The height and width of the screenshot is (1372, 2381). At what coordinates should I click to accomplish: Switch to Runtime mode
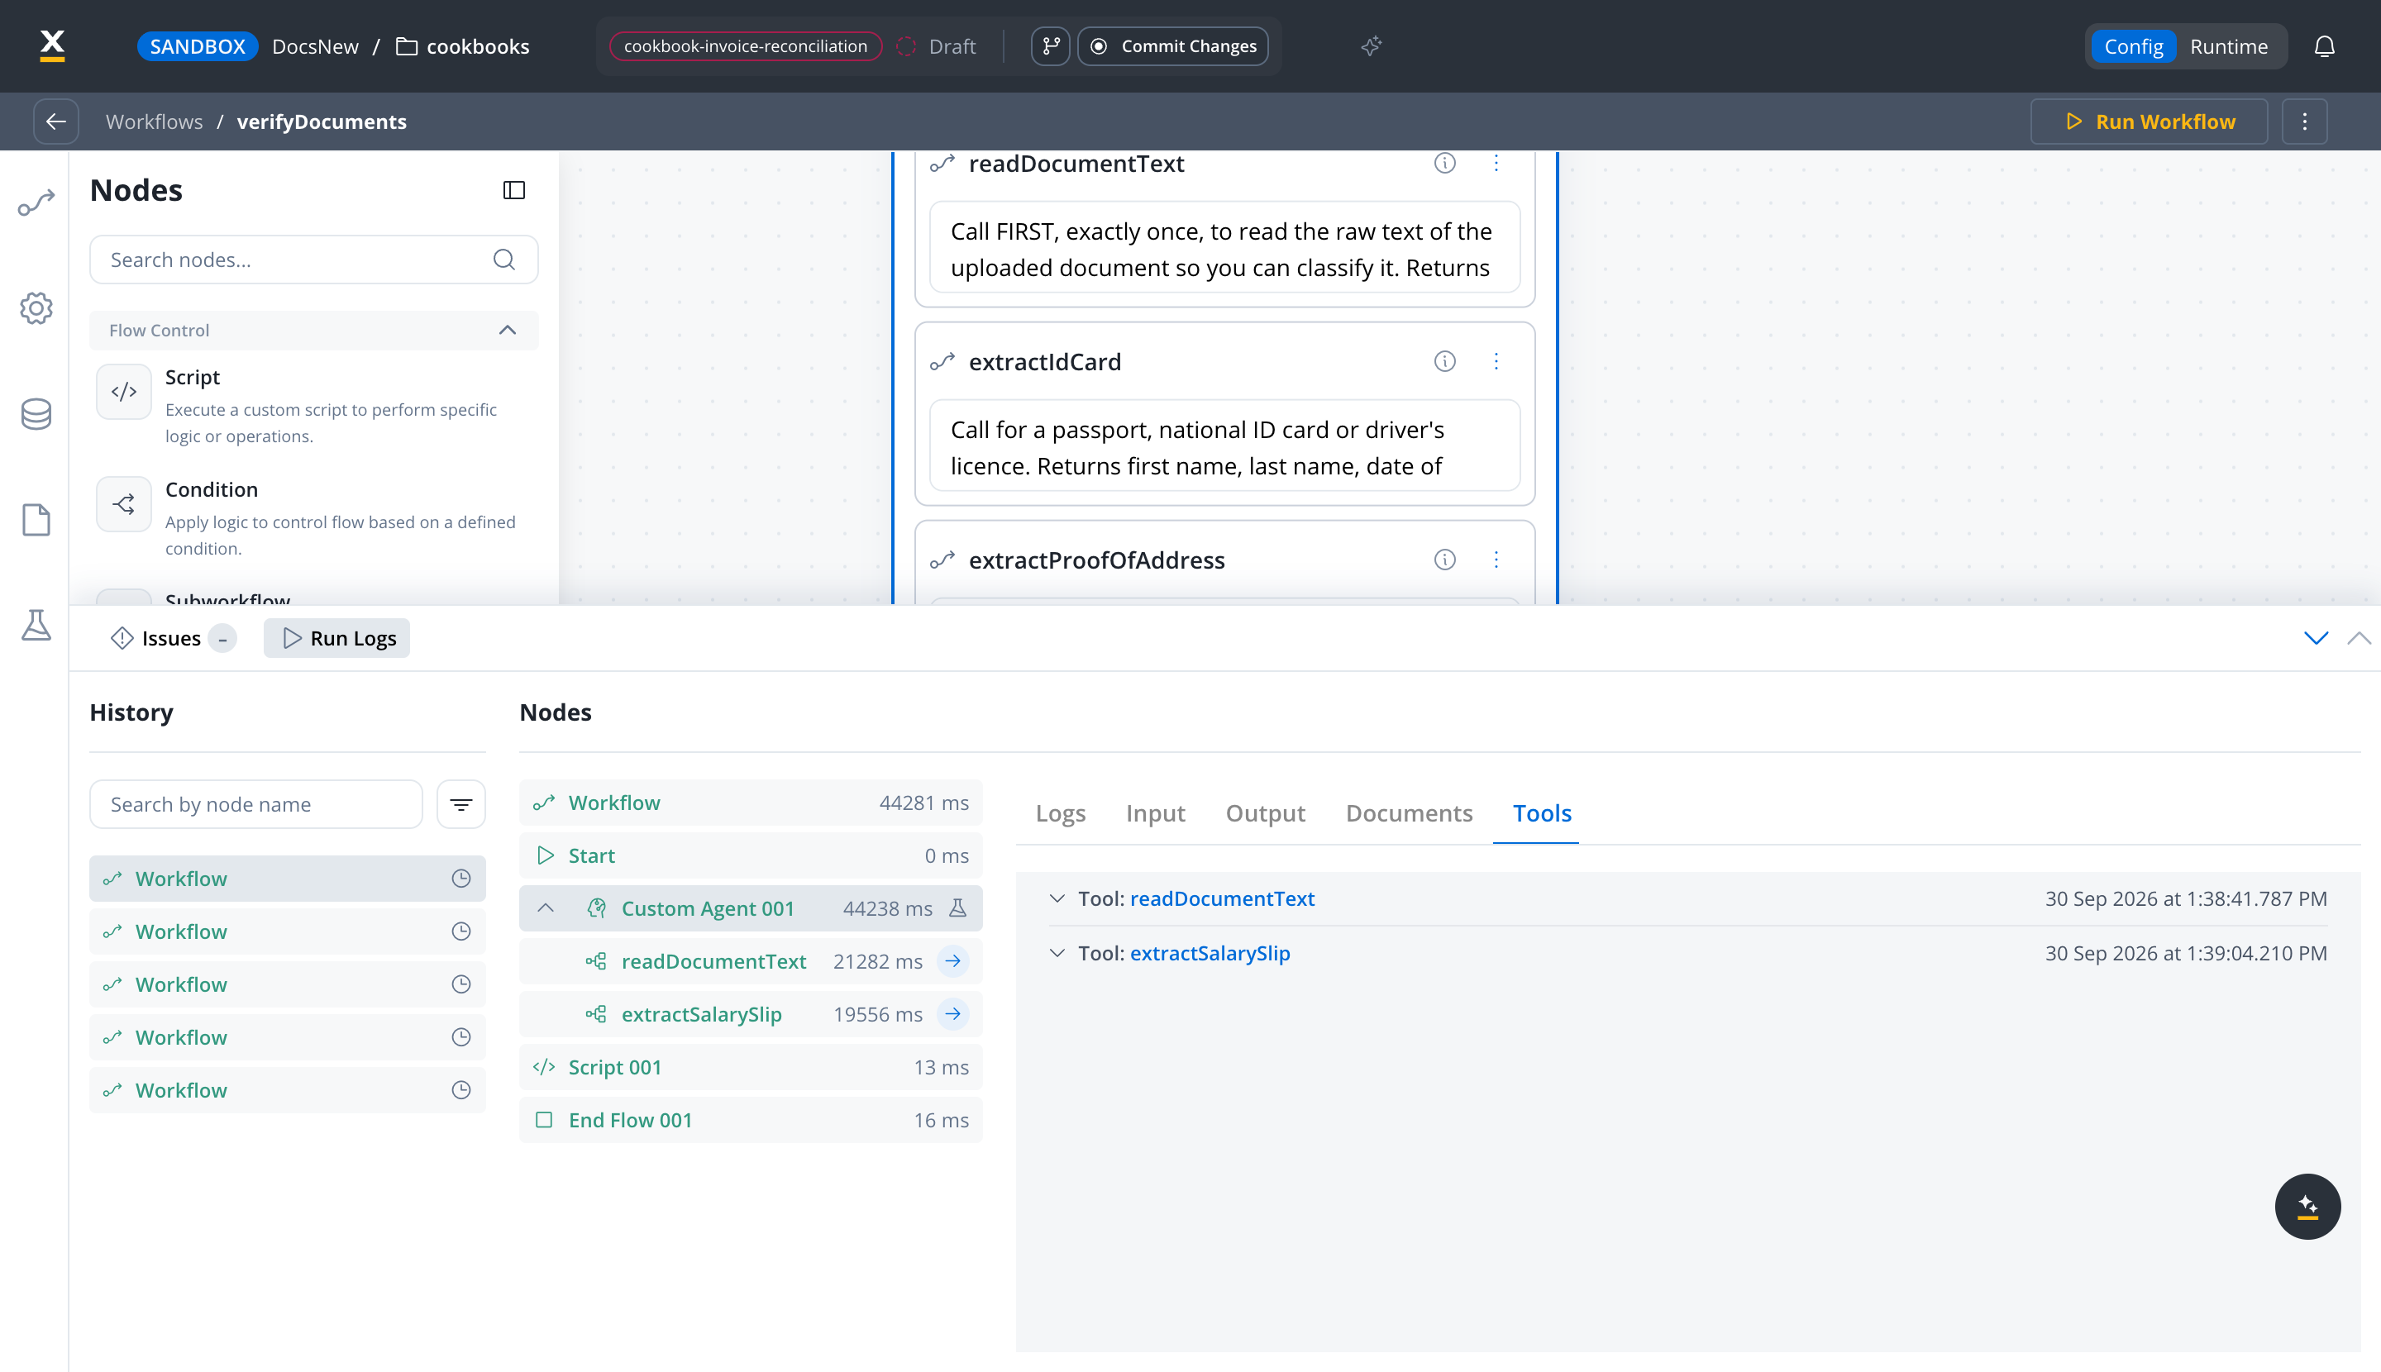[2228, 46]
